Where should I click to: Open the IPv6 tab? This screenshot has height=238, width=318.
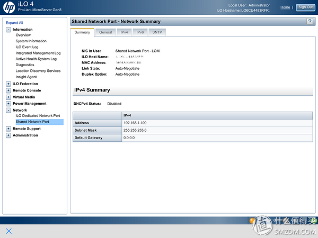(x=140, y=32)
